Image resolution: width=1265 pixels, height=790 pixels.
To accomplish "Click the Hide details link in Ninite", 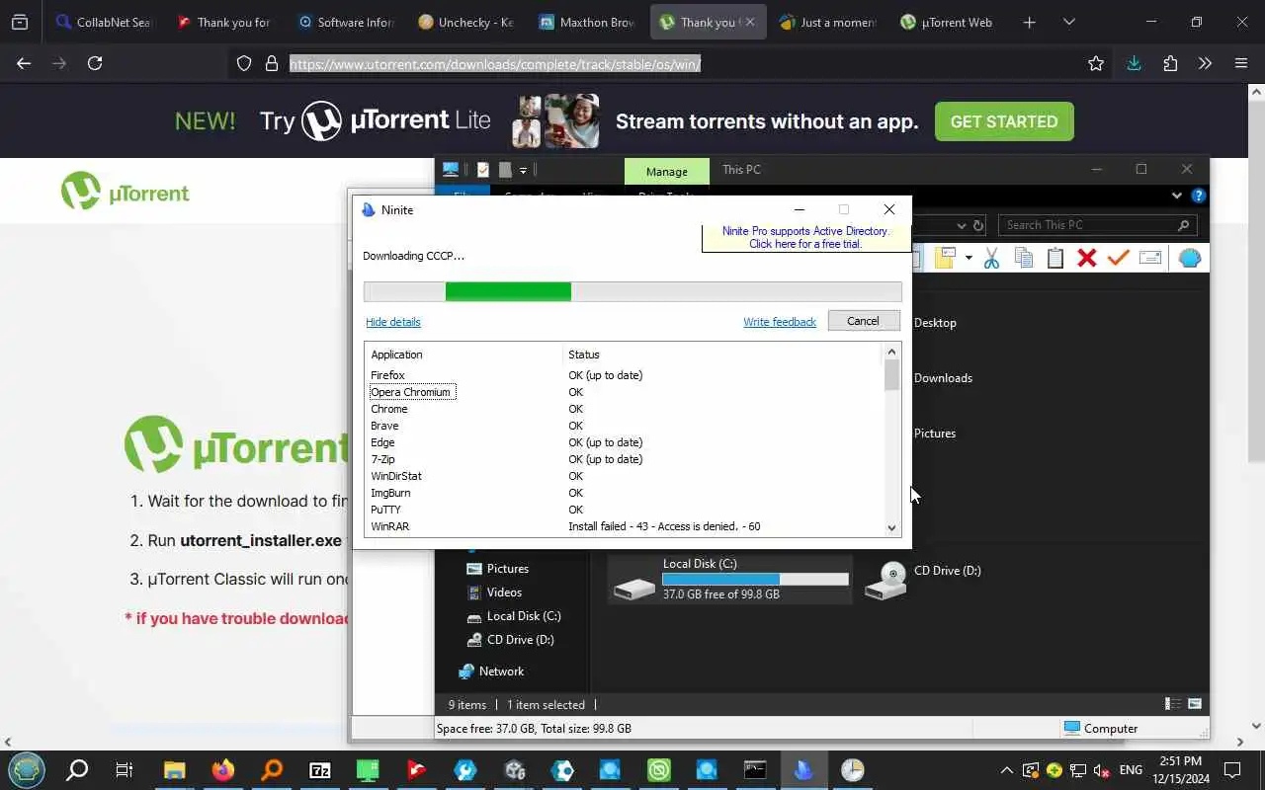I will click(x=393, y=322).
